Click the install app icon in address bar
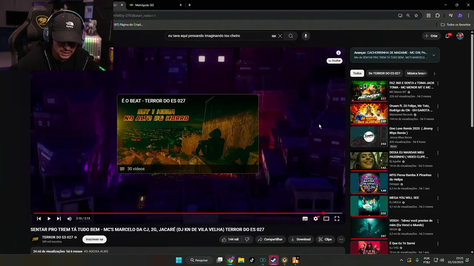Image resolution: width=474 pixels, height=266 pixels. (400, 16)
